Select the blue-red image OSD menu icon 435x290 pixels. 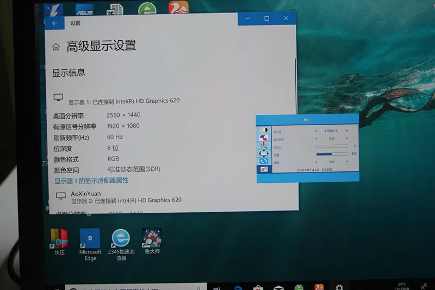264,138
